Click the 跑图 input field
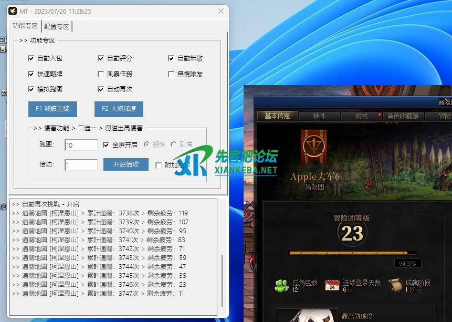 81,145
